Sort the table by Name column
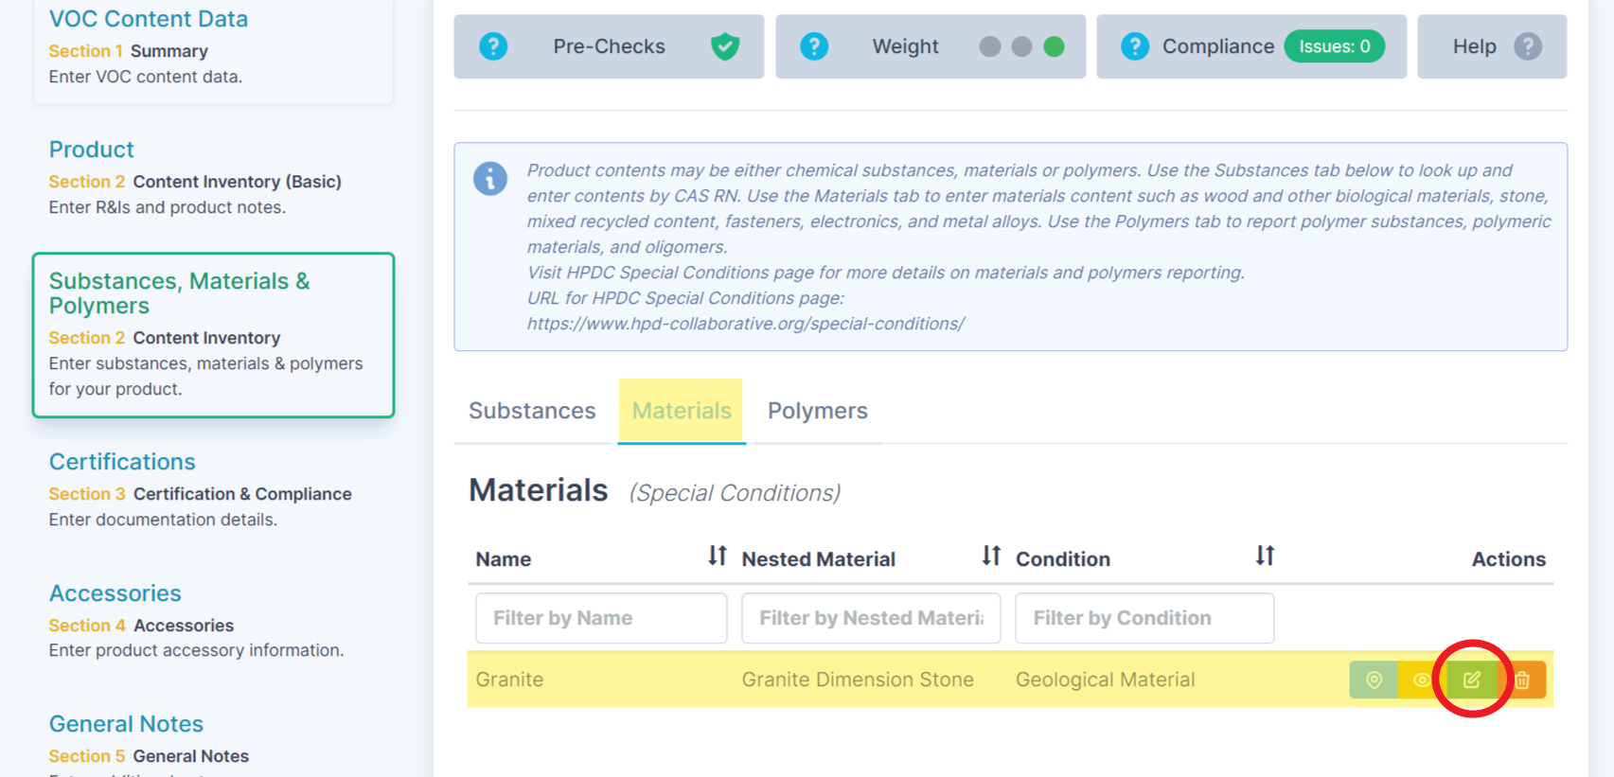The width and height of the screenshot is (1614, 777). point(718,556)
